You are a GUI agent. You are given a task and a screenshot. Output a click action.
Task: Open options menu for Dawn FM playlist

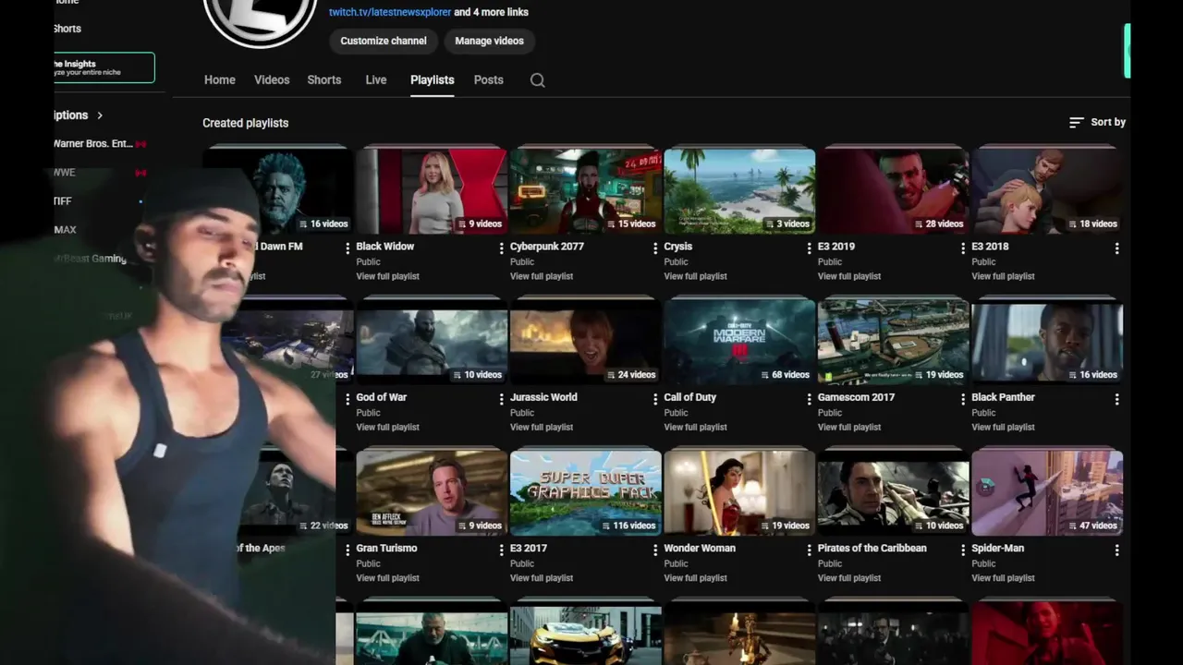coord(348,248)
